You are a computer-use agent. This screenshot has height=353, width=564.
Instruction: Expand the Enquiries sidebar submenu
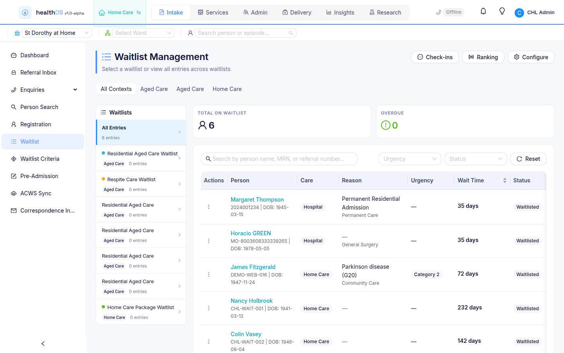(75, 90)
